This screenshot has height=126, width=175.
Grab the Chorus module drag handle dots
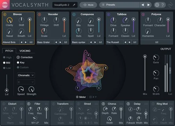pyautogui.click(x=121, y=104)
